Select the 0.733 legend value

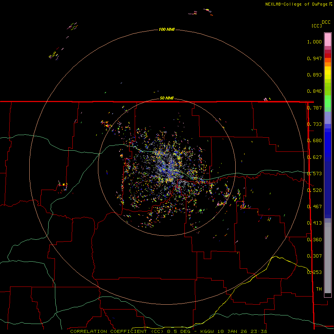(x=314, y=124)
